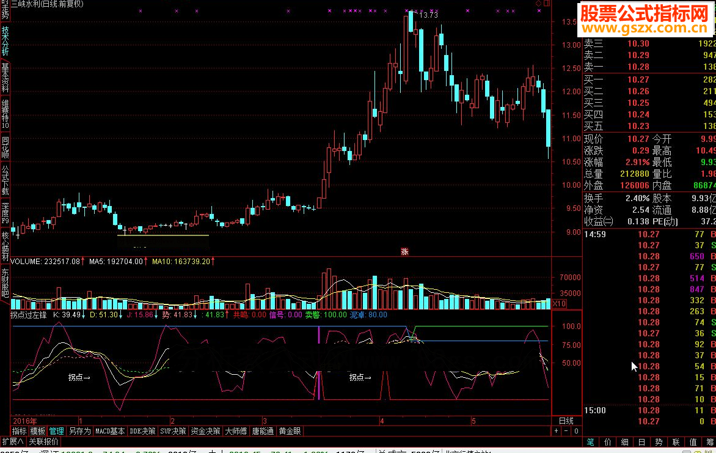Select the 管理 tab
The width and height of the screenshot is (716, 453).
57,431
